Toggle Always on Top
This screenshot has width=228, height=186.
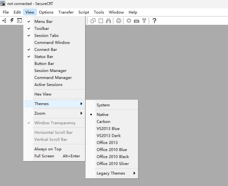point(54,149)
